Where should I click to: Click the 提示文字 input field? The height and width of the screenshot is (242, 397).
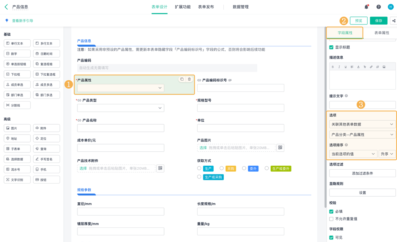363,105
